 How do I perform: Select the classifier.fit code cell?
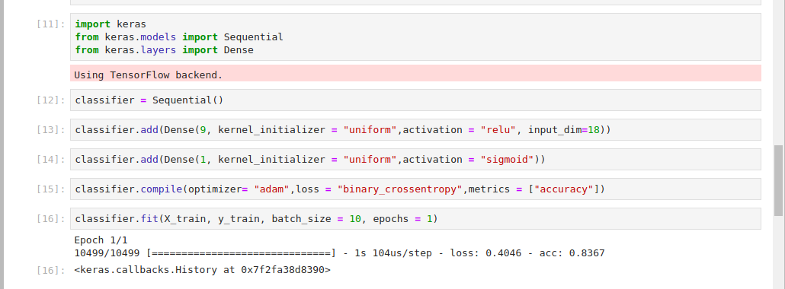[415, 219]
